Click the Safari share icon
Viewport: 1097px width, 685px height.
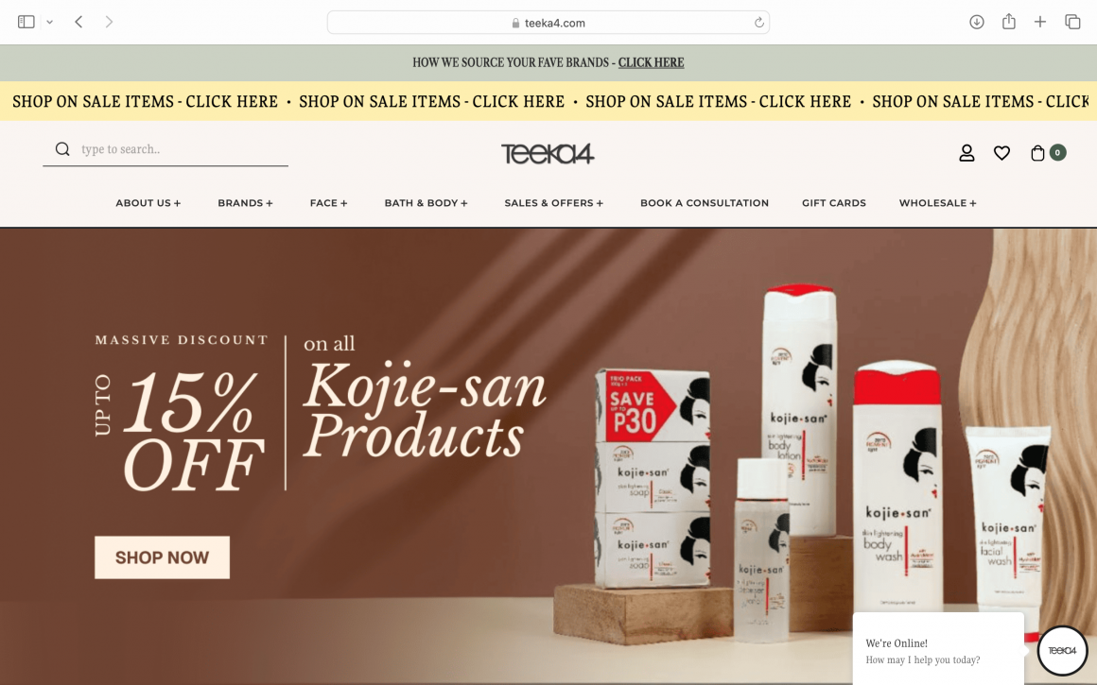point(1008,22)
